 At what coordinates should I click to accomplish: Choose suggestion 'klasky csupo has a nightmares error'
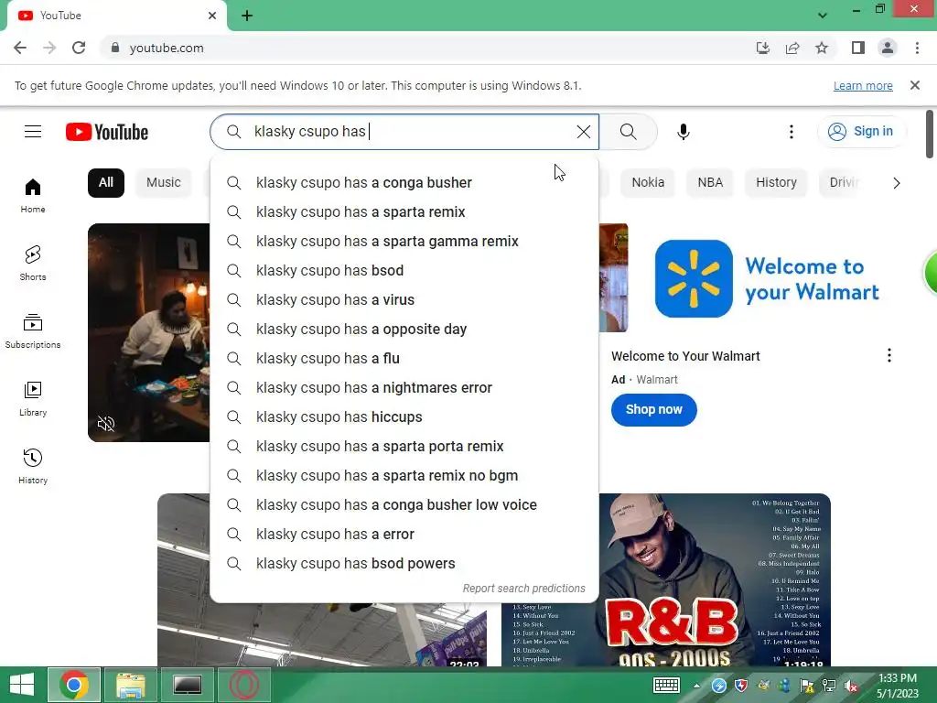pyautogui.click(x=404, y=388)
